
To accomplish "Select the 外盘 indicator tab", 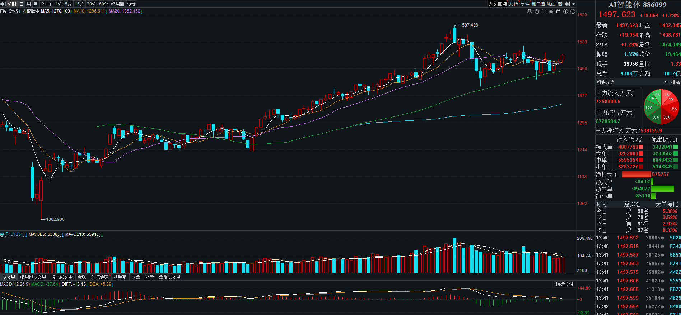I will click(x=150, y=277).
